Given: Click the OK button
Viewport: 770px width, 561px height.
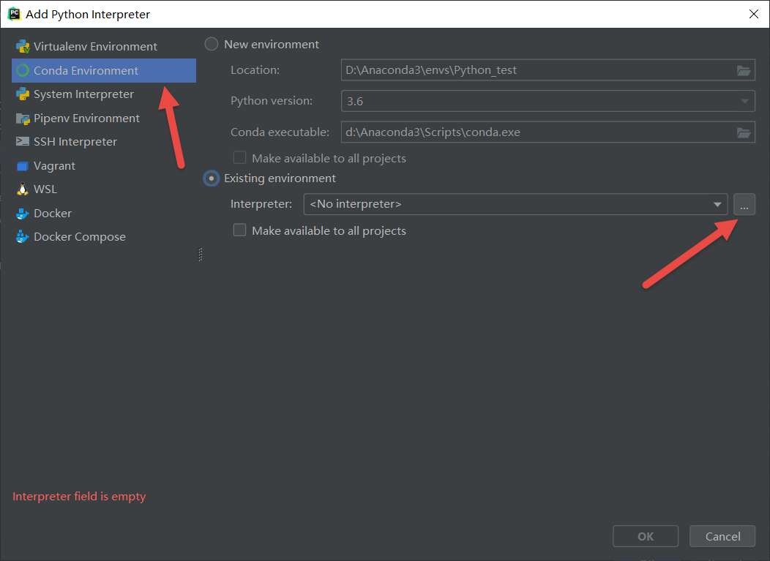Looking at the screenshot, I should tap(646, 536).
